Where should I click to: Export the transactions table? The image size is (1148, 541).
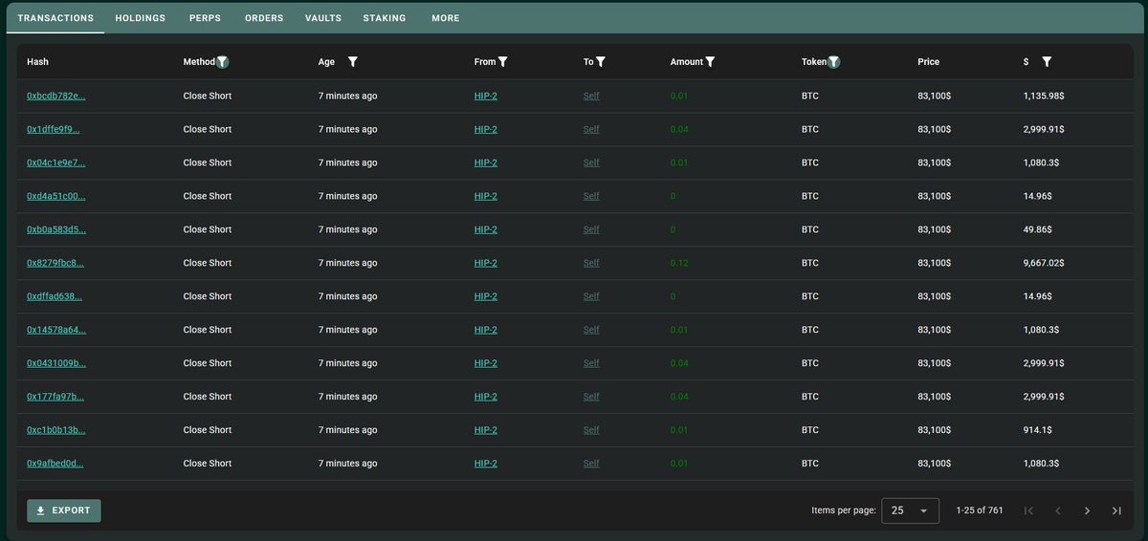point(63,510)
